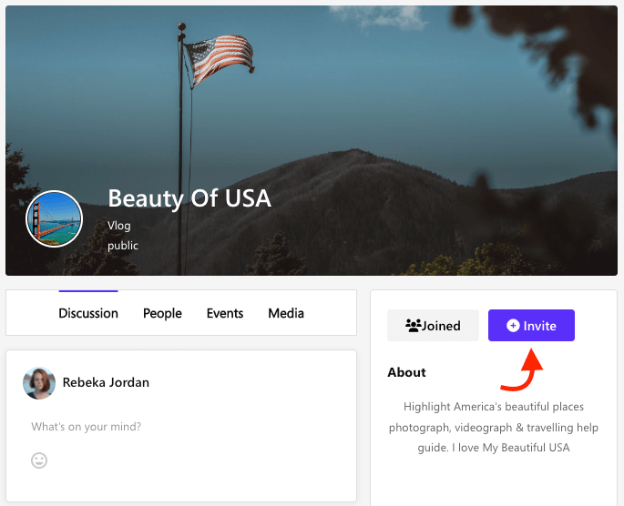This screenshot has width=624, height=506.
Task: Focus the "What's on your mind?" field
Action: tap(87, 427)
